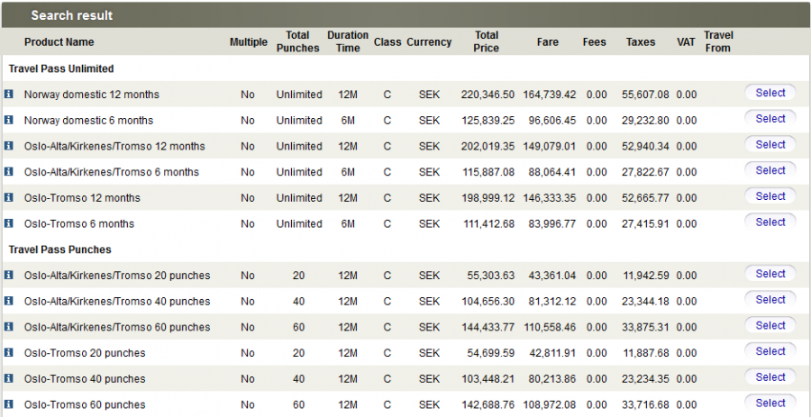Image resolution: width=811 pixels, height=417 pixels.
Task: View info for Oslo-Alta/Kirkenes/Tromso 20 punches
Action: 9,276
